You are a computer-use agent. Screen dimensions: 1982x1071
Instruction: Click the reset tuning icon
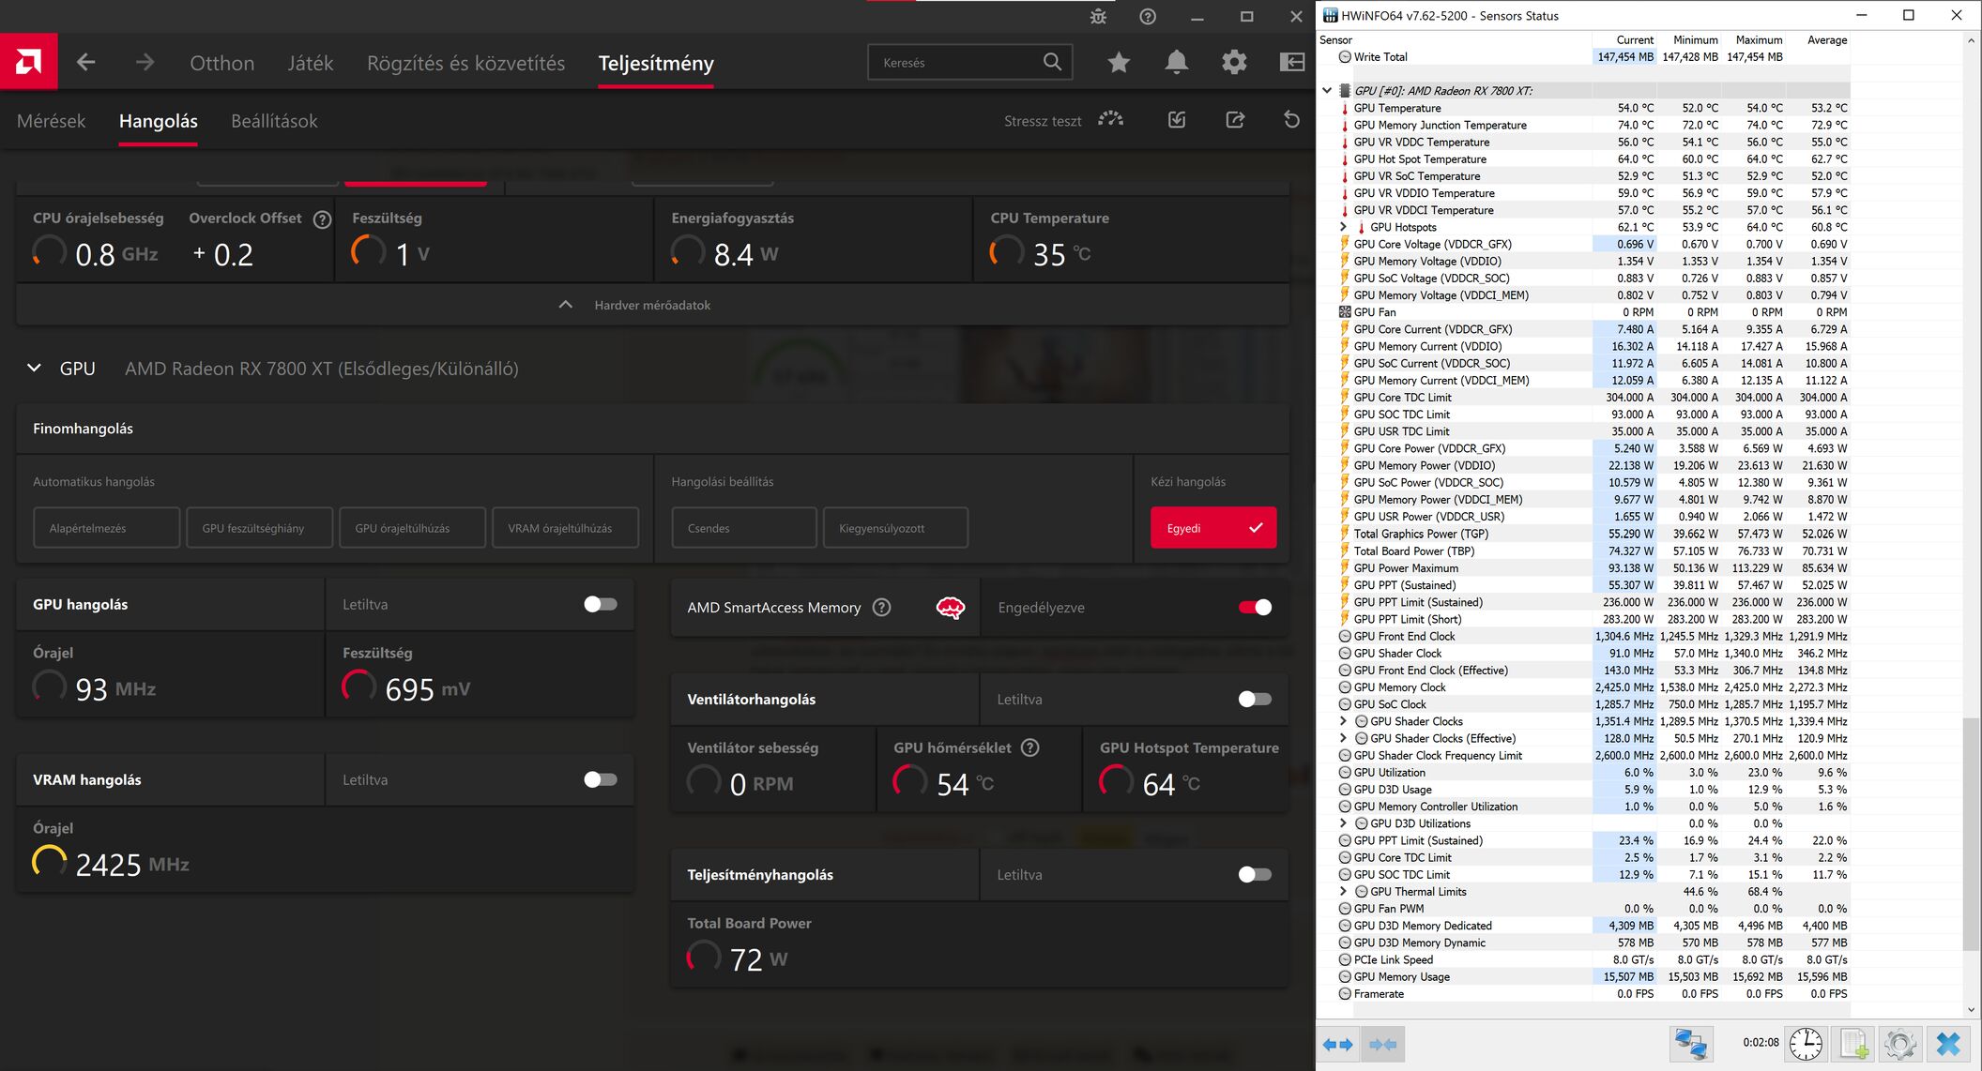pyautogui.click(x=1292, y=120)
